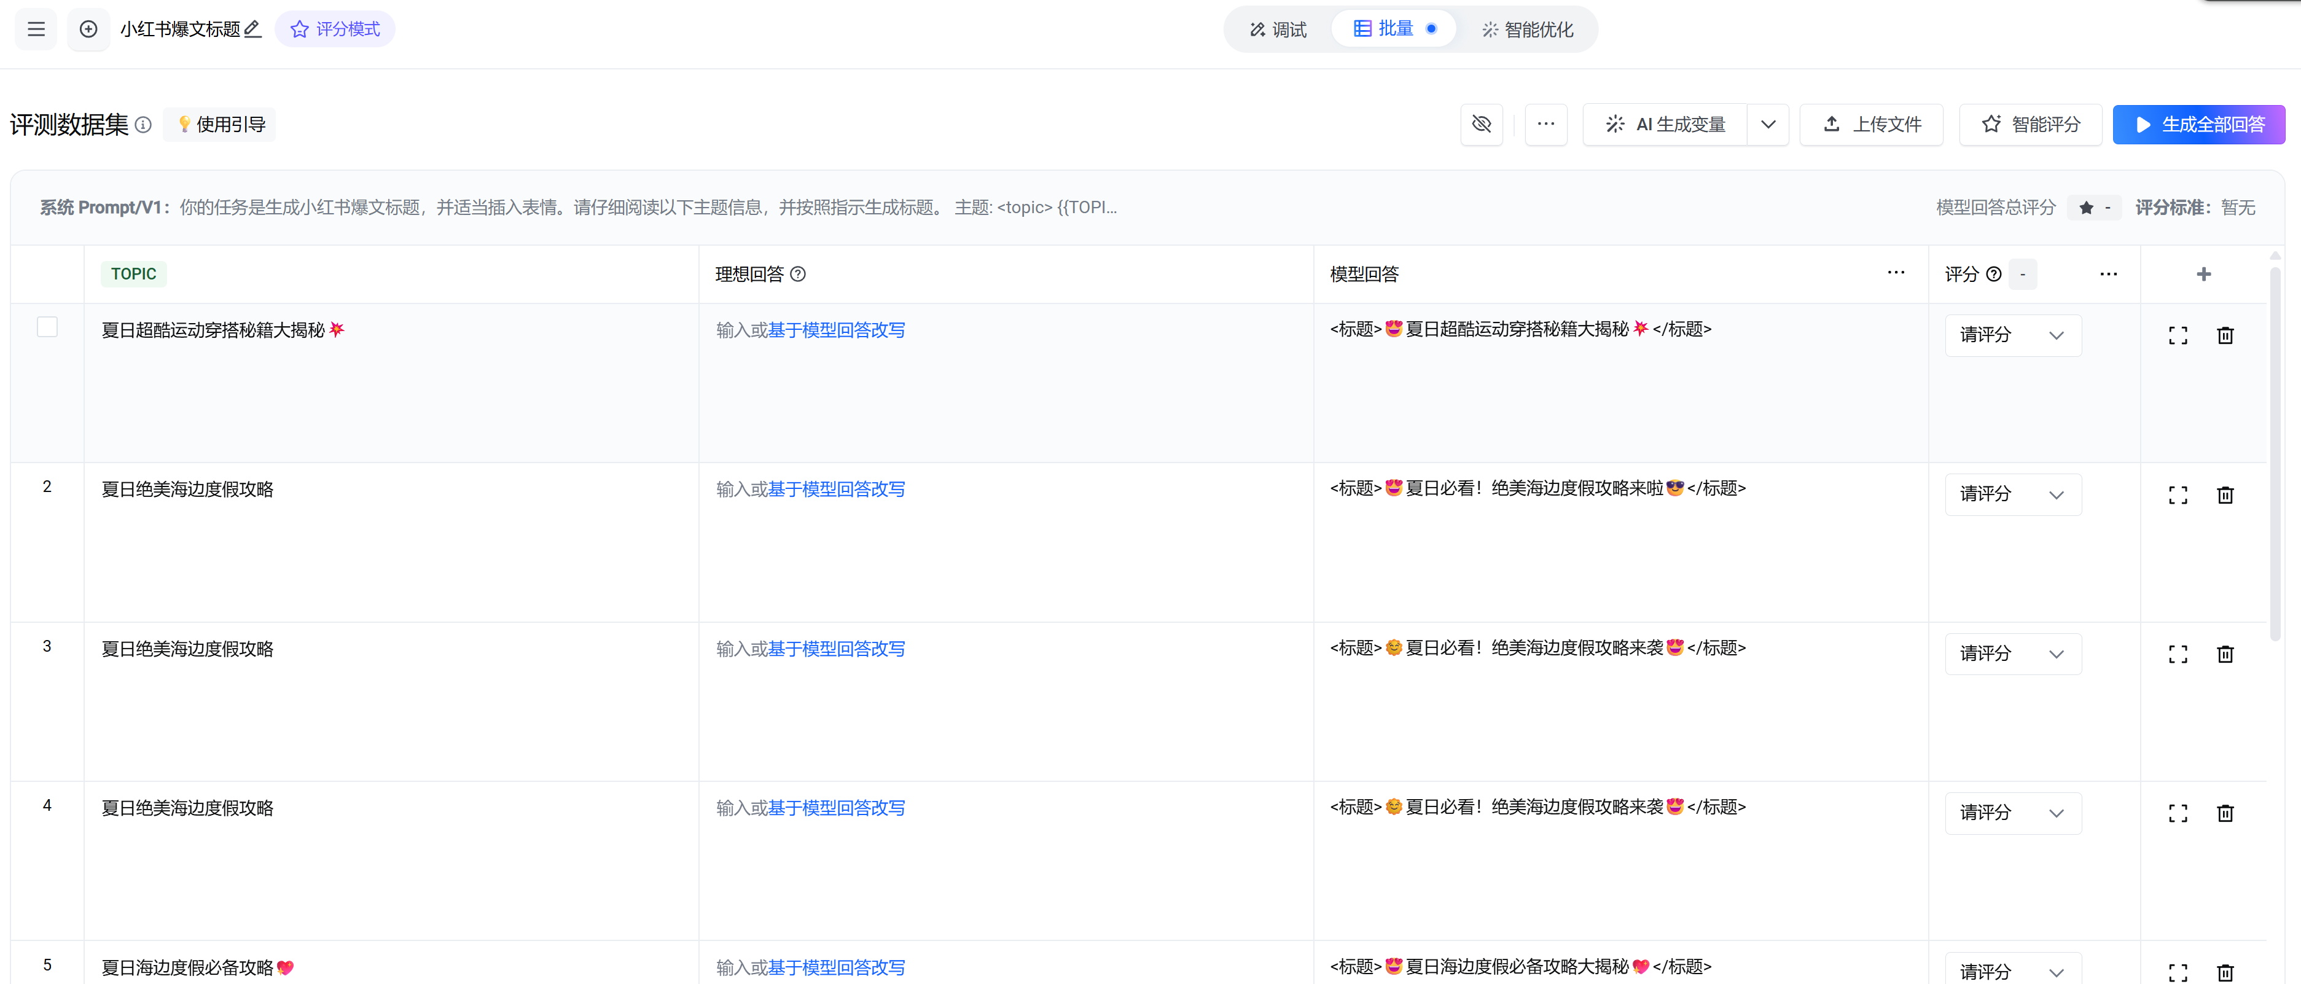Delete first row with trash icon
2301x984 pixels.
[2225, 336]
